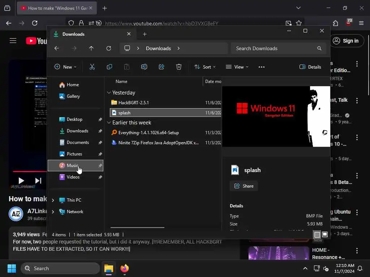Click the horizontal scrollbar in file list

coord(137,228)
